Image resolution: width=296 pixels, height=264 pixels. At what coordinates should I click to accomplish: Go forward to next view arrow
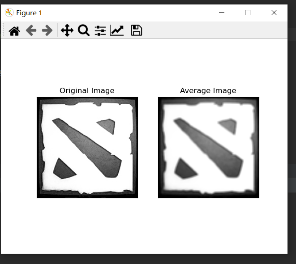coord(47,30)
